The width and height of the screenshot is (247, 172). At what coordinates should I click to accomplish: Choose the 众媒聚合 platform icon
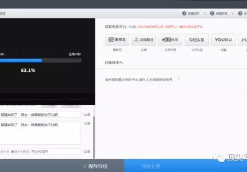[x=144, y=40]
